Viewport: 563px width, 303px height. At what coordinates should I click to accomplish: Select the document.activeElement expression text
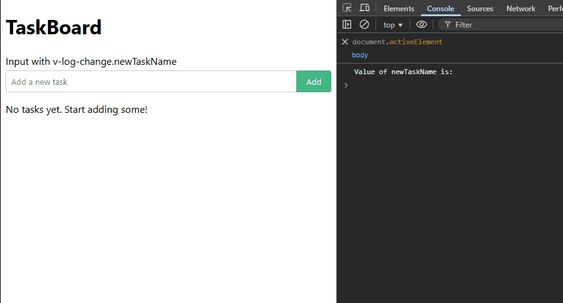tap(397, 42)
